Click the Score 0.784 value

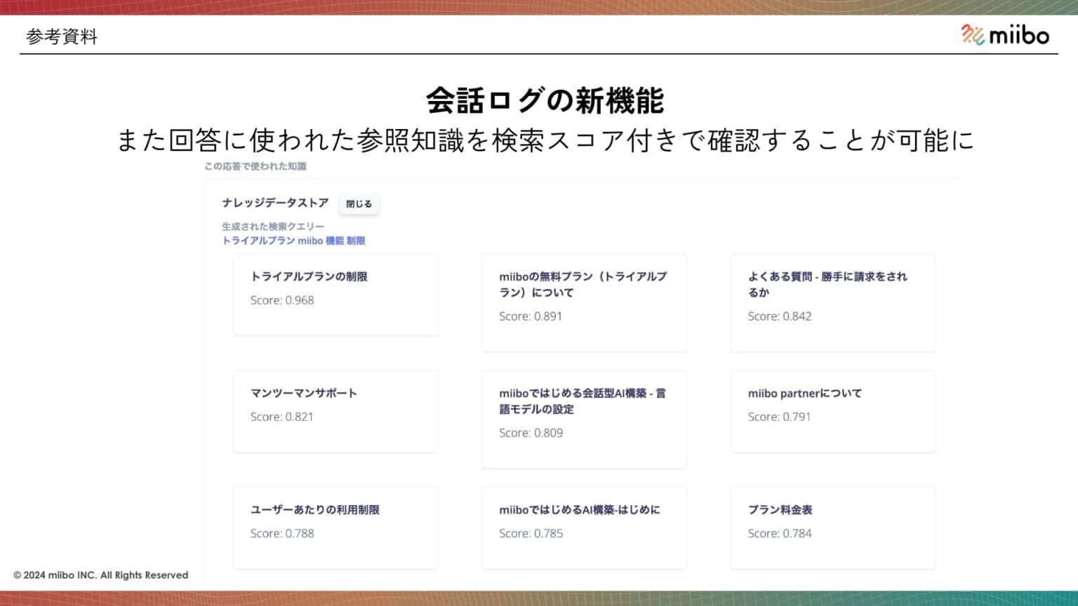tap(780, 533)
